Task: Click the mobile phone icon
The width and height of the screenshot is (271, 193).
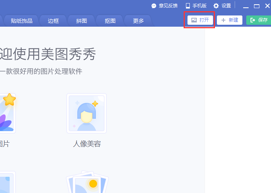Action: (188, 6)
